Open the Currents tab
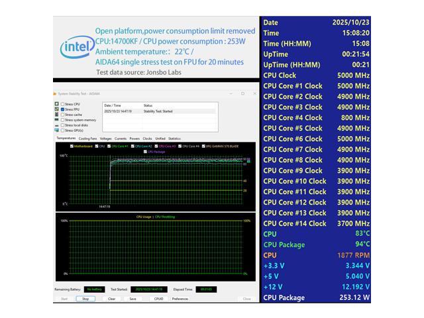This screenshot has height=318, width=424. 121,138
